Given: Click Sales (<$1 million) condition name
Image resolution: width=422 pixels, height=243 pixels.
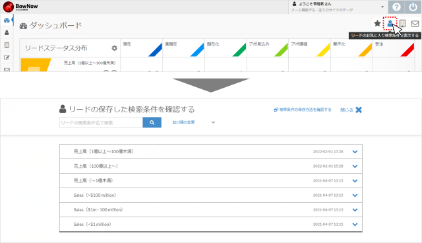Looking at the screenshot, I should coord(92,224).
